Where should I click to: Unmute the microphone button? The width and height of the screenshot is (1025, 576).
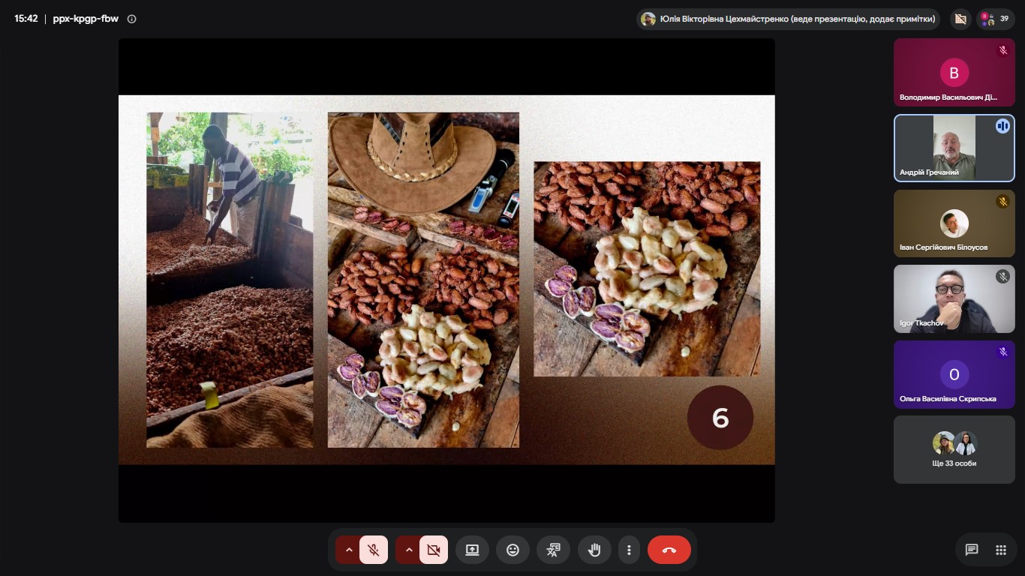click(x=374, y=550)
